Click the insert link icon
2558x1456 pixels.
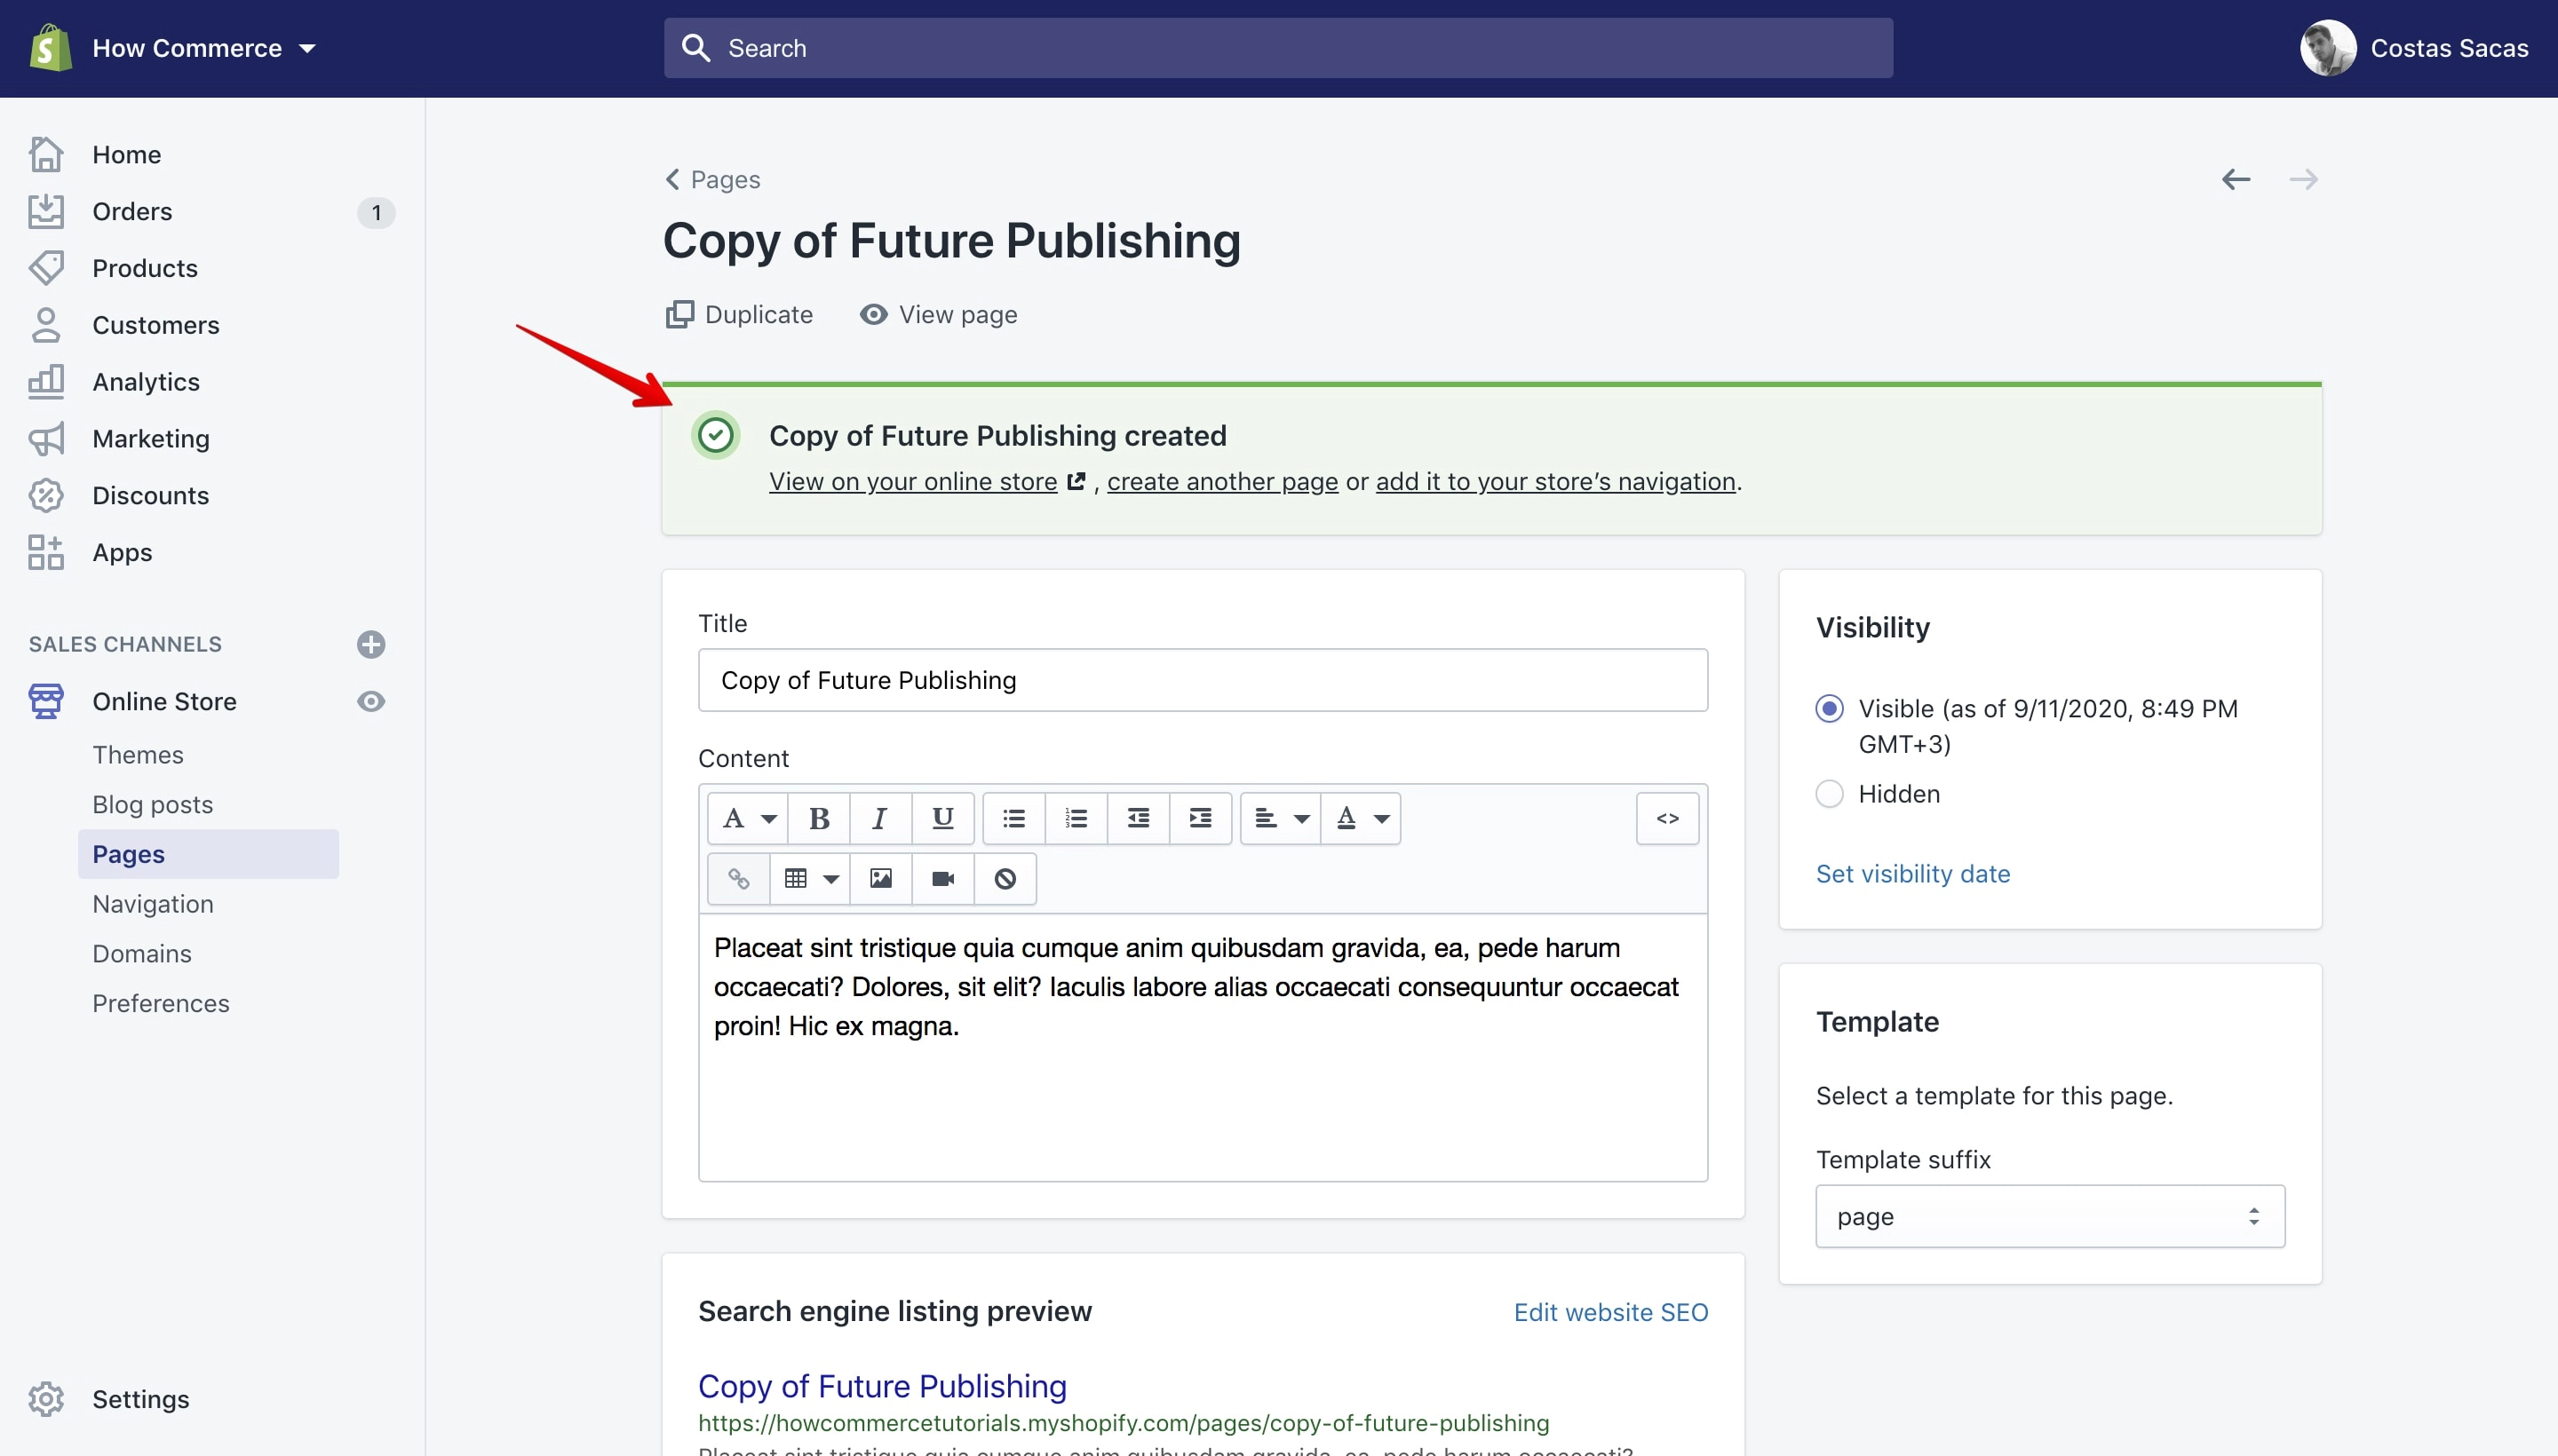(x=739, y=879)
